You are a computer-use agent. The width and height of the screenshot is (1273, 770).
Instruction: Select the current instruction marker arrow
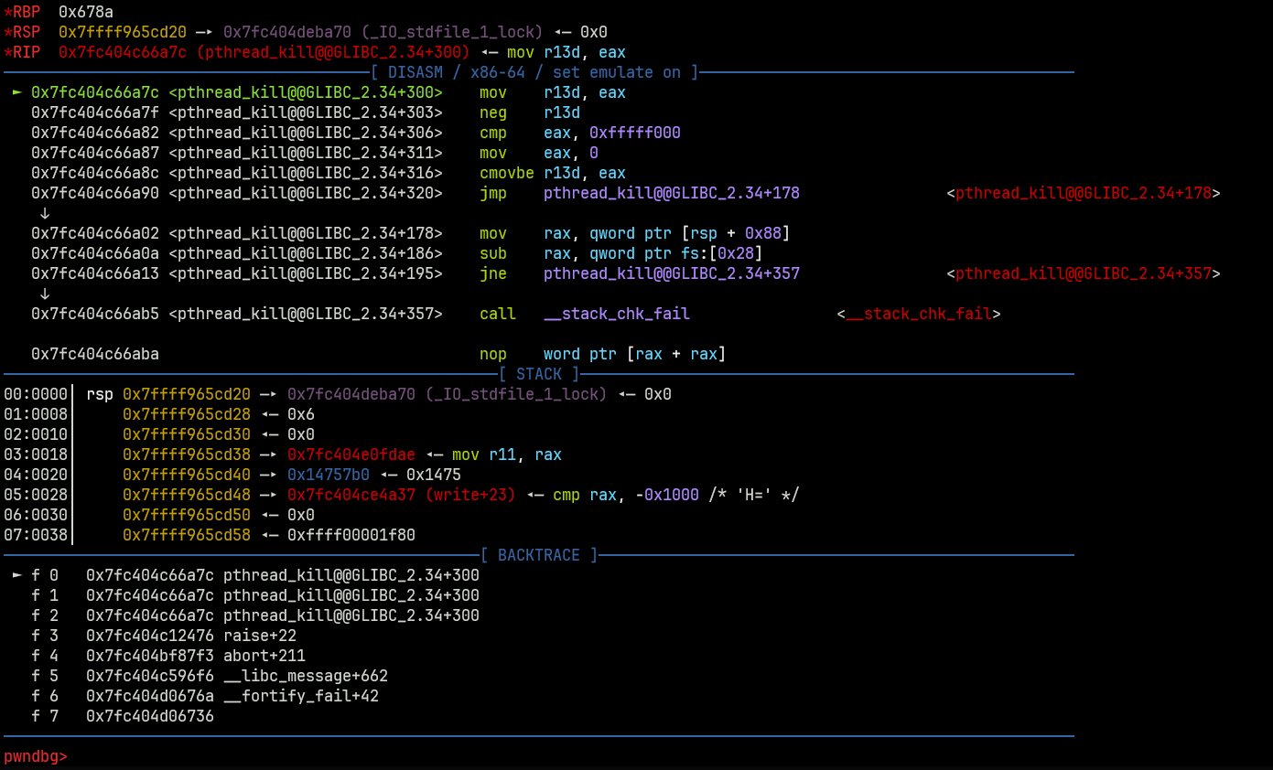[x=16, y=92]
